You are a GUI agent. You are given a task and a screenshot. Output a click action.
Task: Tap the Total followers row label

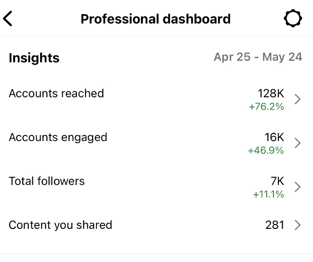(46, 181)
